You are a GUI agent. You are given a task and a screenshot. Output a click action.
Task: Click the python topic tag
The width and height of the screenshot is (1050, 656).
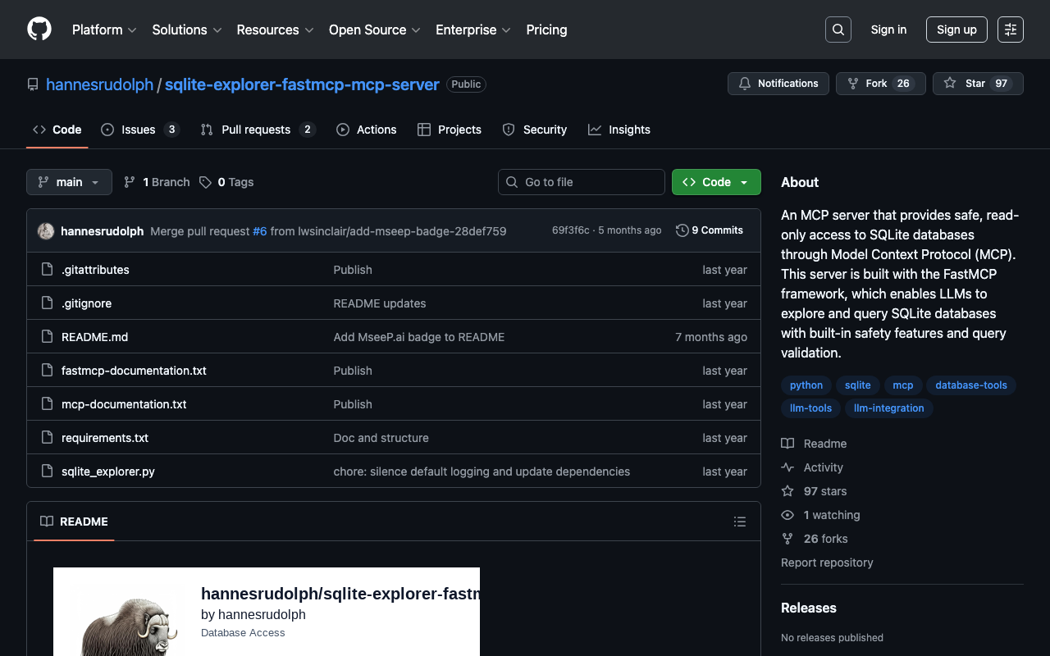pos(806,385)
